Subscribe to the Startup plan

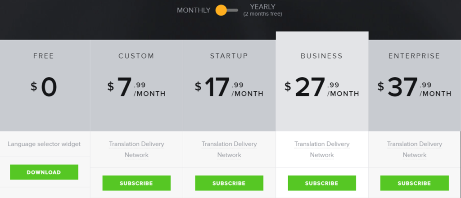pyautogui.click(x=229, y=183)
